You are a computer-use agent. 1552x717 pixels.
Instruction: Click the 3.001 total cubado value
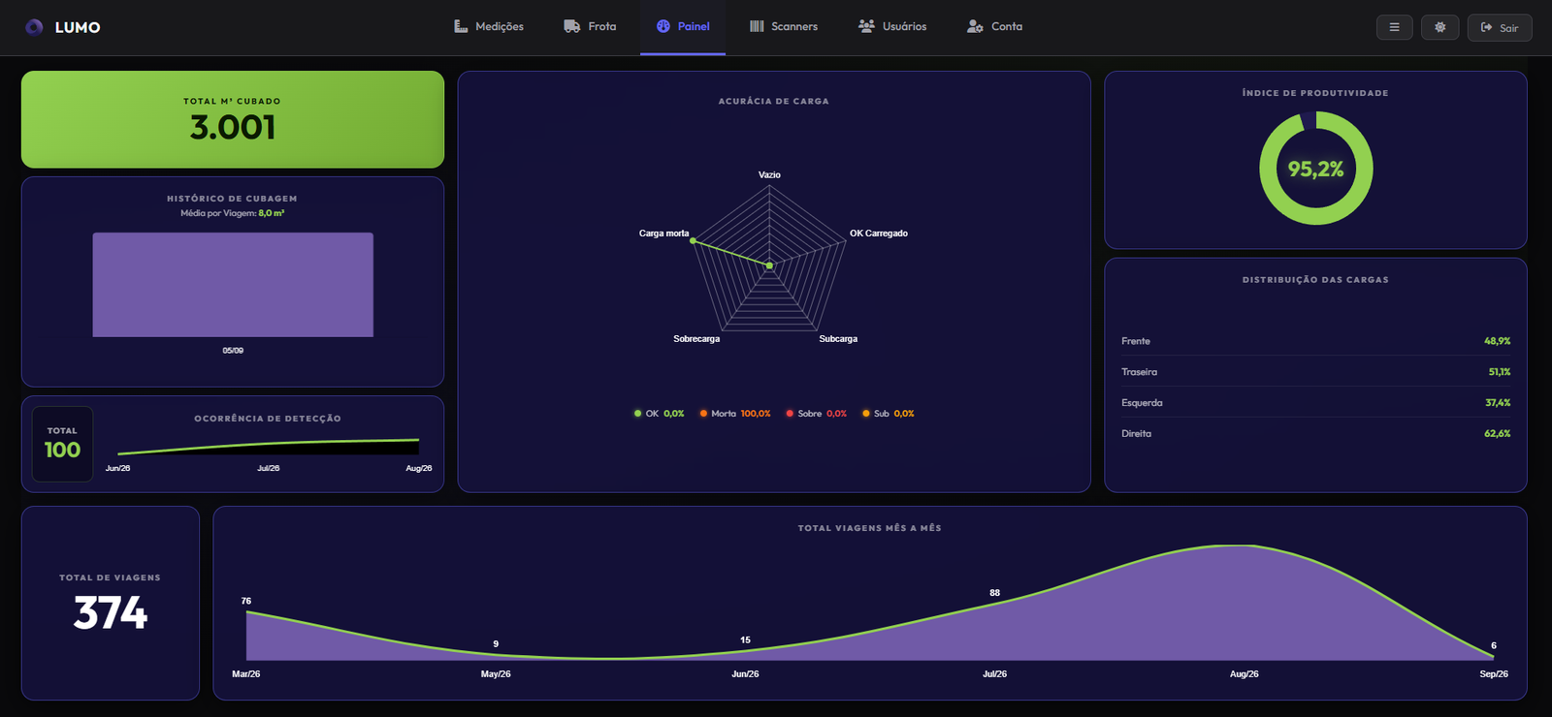click(233, 127)
